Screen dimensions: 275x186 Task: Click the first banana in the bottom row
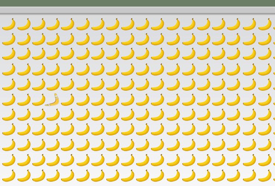[9, 176]
